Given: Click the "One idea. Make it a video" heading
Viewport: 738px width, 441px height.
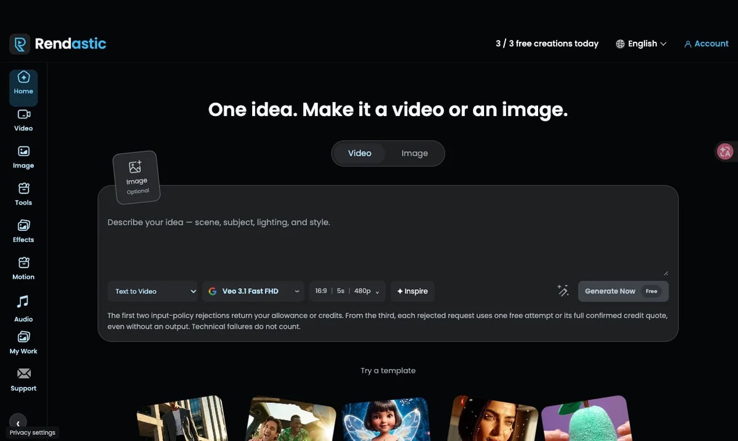Looking at the screenshot, I should pyautogui.click(x=388, y=110).
